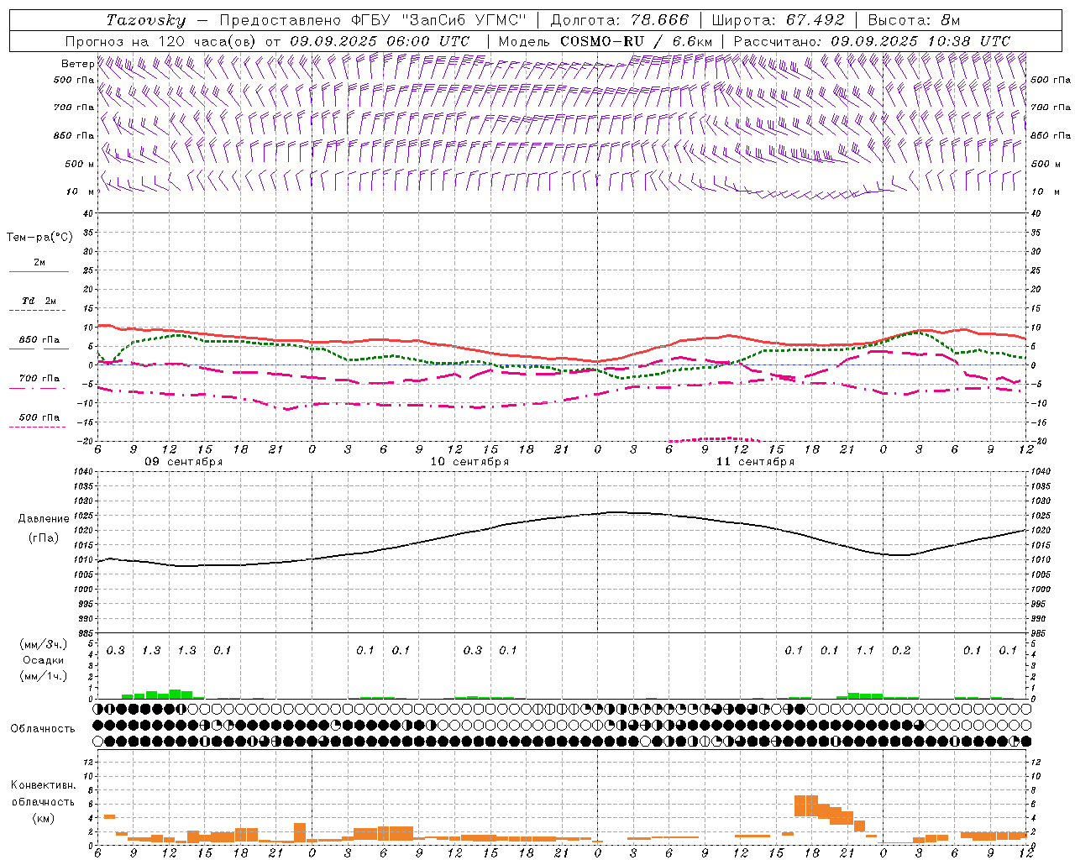This screenshot has height=860, width=1075.
Task: Click the "Рассчитано: 09.09.2025 10:38 UTC" timestamp
Action: [872, 41]
